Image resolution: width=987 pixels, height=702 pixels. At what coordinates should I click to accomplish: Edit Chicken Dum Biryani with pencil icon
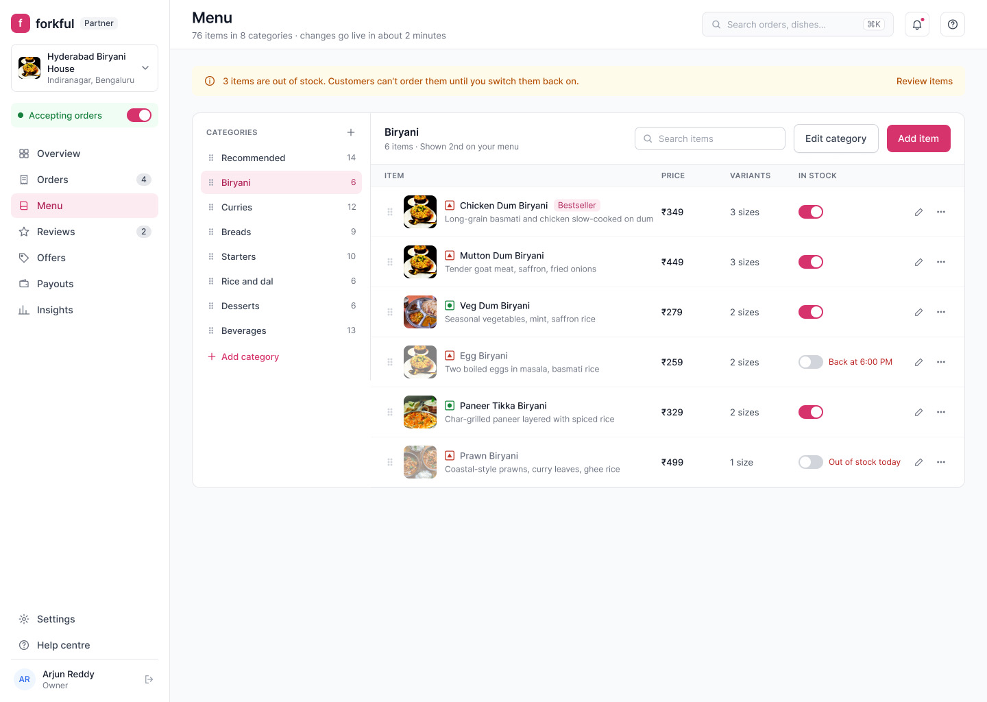point(918,212)
